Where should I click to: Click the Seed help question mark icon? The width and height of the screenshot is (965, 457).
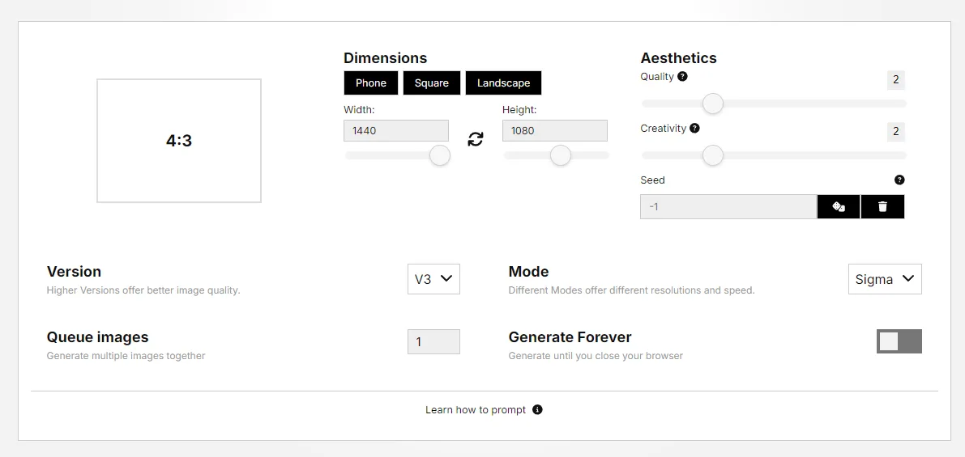[x=899, y=180]
